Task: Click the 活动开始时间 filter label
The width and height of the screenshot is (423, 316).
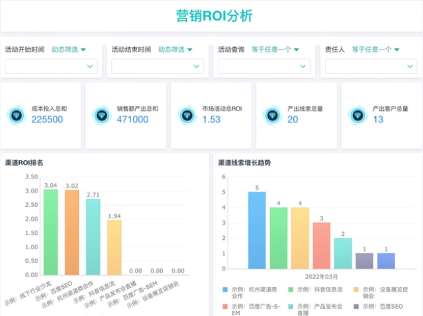Action: 24,50
